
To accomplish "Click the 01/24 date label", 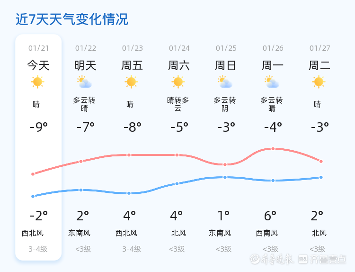I will [179, 48].
